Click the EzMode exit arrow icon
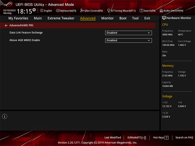Image resolution: width=195 pixels, height=146 pixels. click(x=144, y=138)
